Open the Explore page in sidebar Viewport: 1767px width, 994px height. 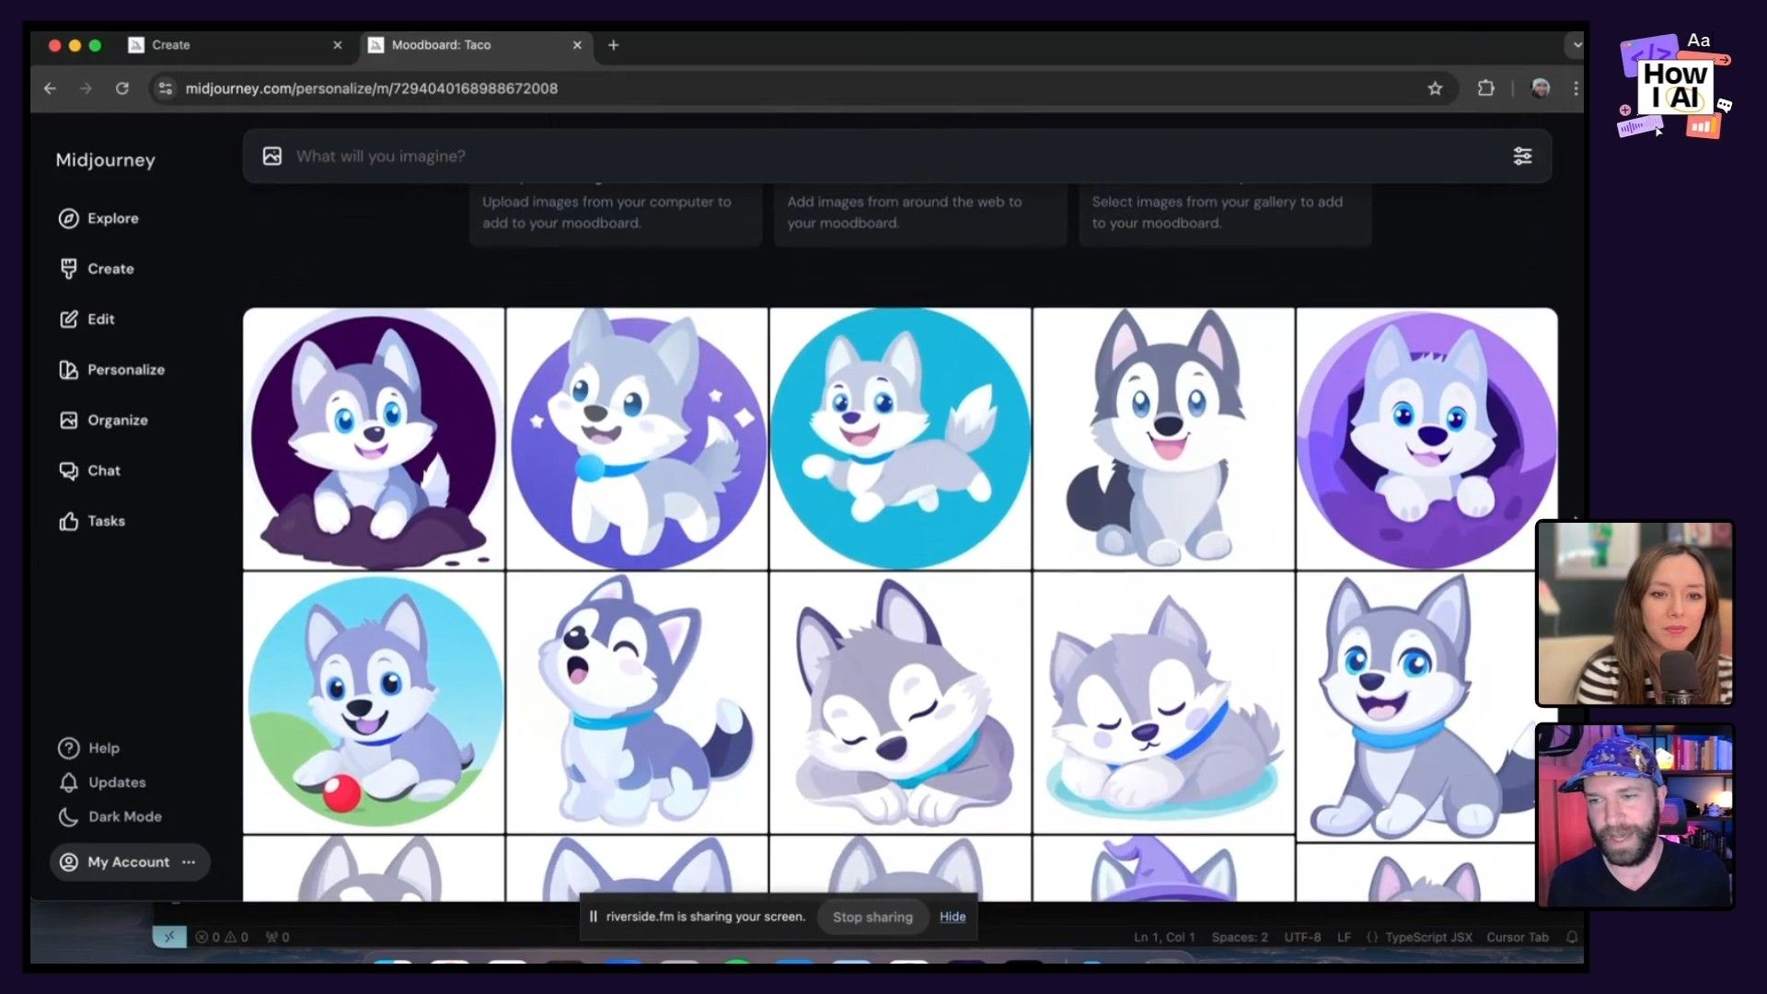[98, 218]
